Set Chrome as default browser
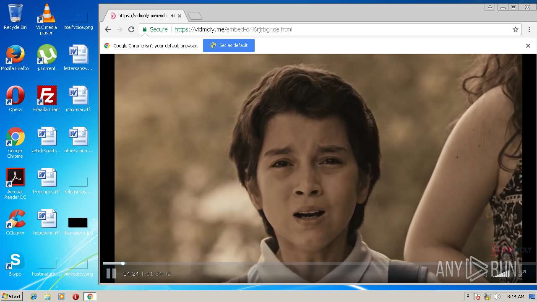The image size is (537, 302). [229, 45]
